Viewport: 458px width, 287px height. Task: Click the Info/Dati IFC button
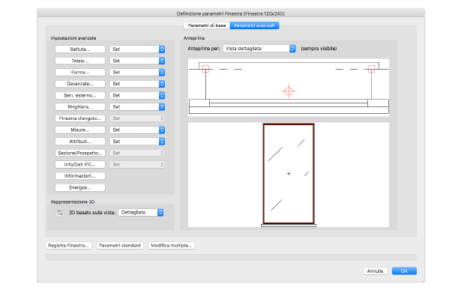80,164
